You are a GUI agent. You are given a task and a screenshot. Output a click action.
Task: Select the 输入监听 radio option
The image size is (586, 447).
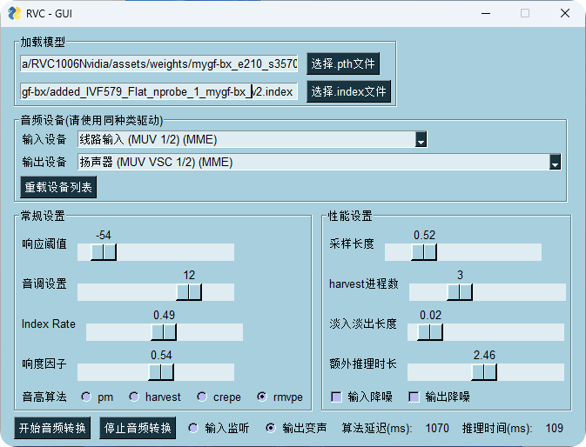[193, 428]
